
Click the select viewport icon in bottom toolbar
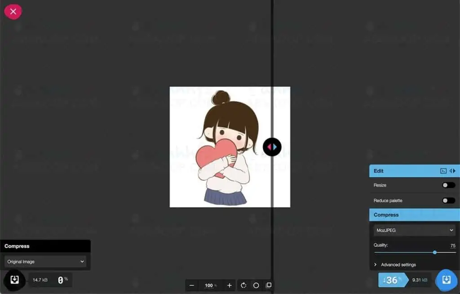268,285
